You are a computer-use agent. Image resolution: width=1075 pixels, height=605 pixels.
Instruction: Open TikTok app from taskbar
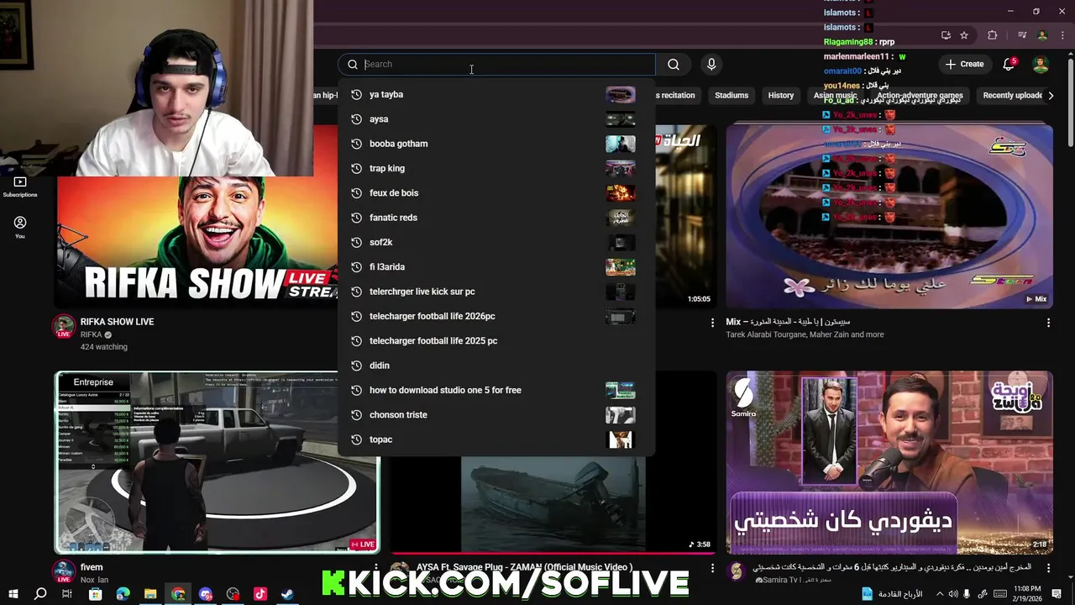tap(260, 594)
